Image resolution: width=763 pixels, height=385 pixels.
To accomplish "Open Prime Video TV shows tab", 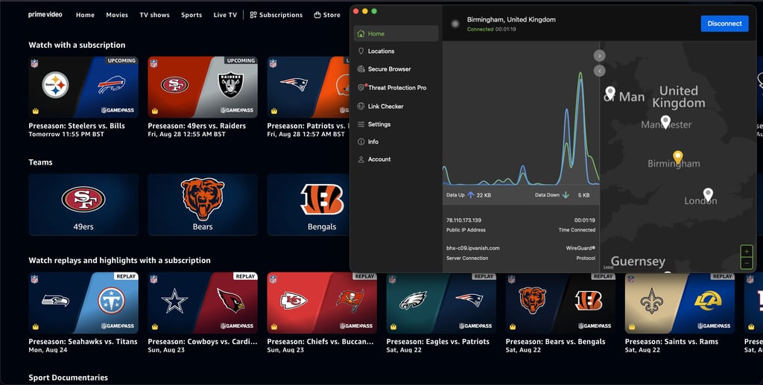I will tap(155, 15).
